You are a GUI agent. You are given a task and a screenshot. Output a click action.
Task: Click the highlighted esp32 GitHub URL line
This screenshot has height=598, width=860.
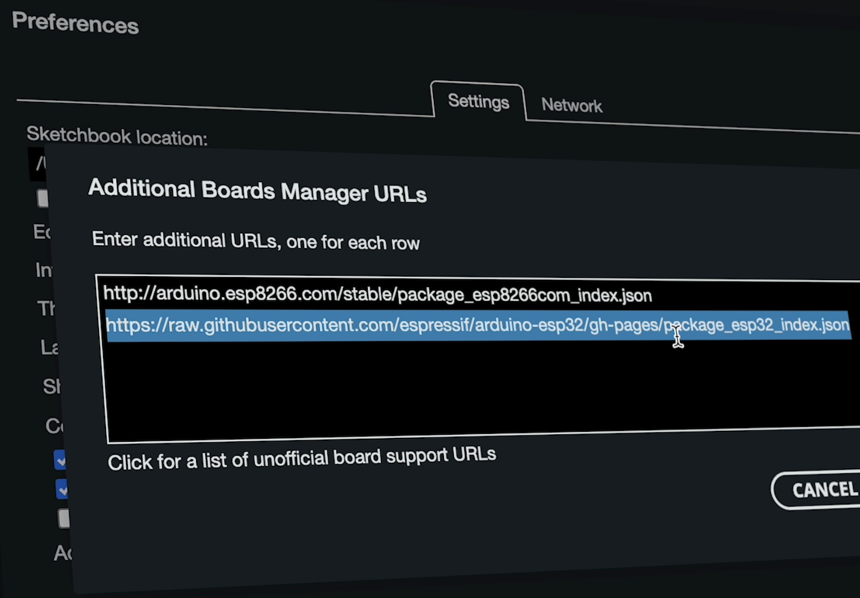click(x=477, y=325)
